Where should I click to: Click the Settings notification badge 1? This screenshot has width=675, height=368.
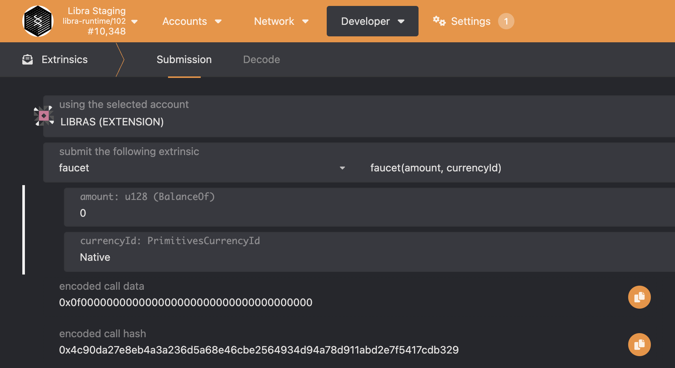(506, 21)
